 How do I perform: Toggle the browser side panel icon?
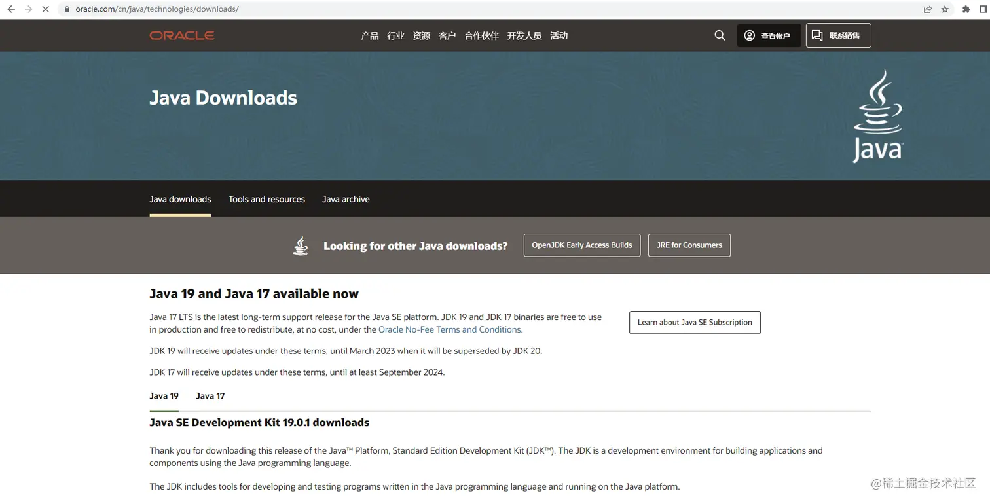(983, 9)
